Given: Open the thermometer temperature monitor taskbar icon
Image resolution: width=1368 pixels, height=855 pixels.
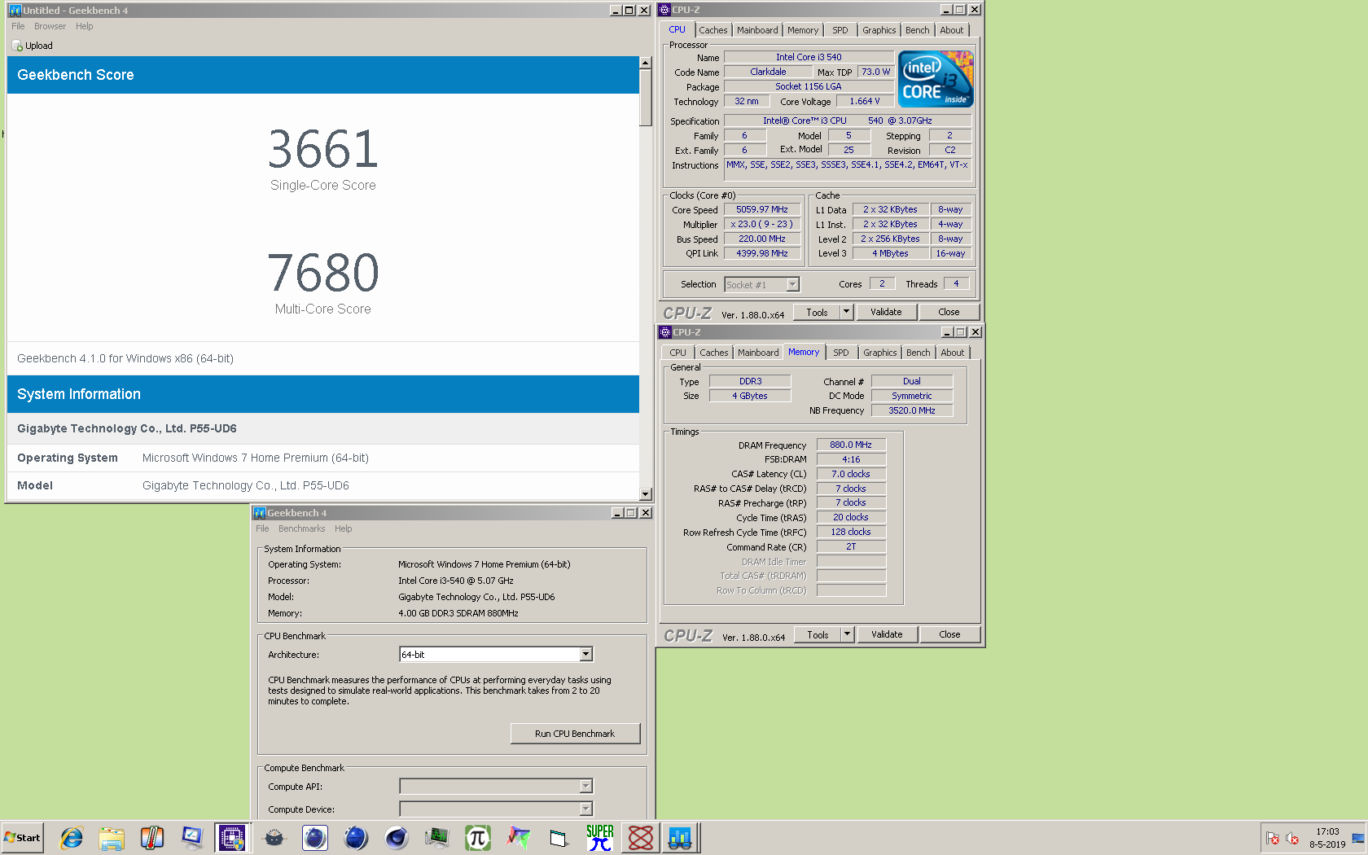Looking at the screenshot, I should click(x=152, y=837).
